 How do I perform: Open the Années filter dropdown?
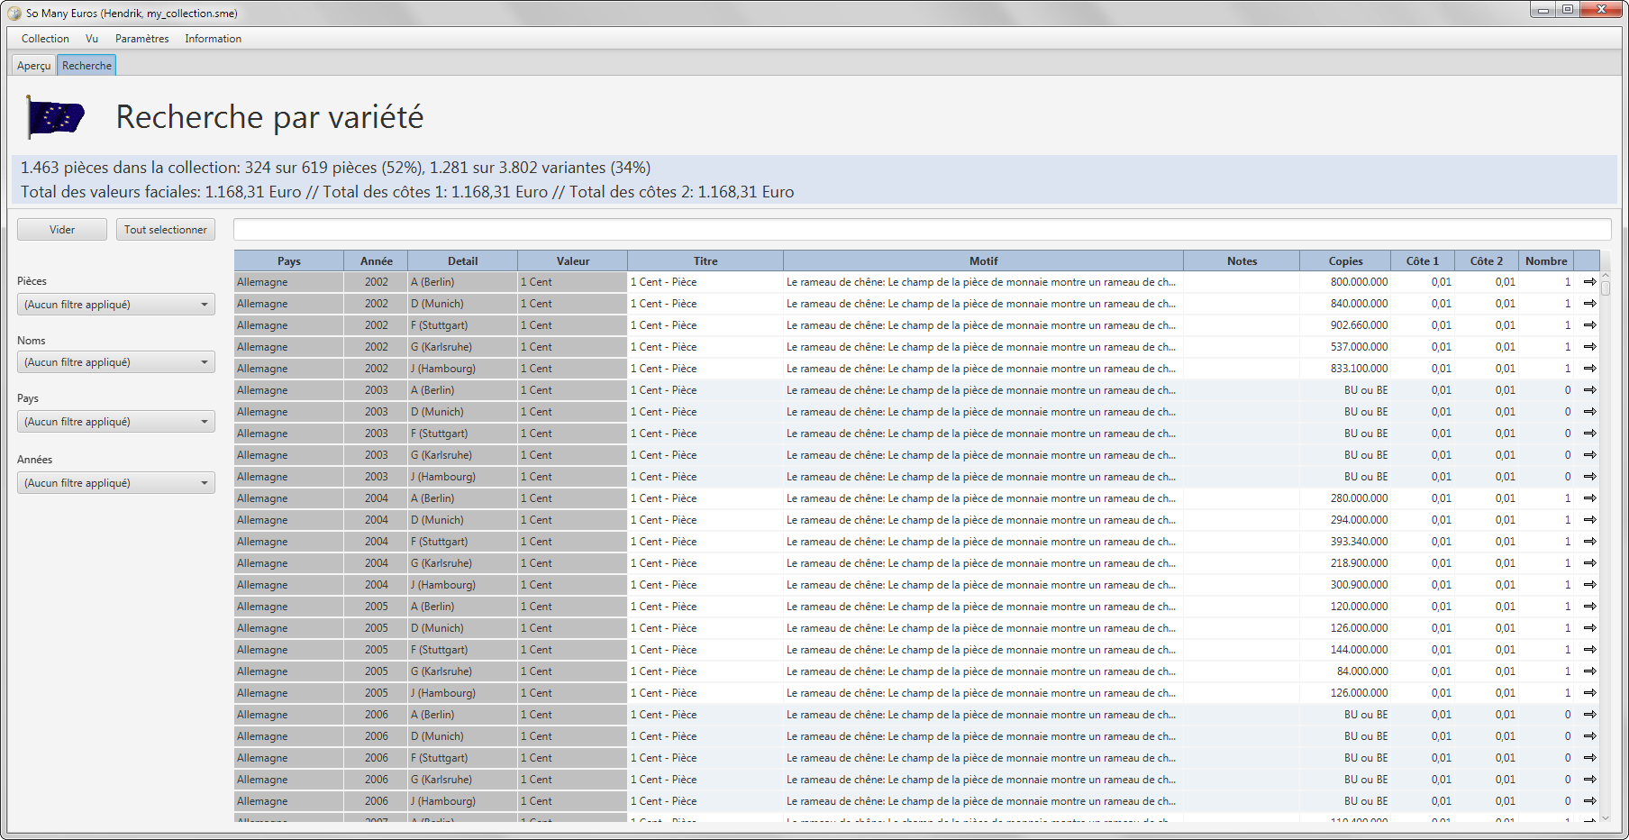click(115, 483)
